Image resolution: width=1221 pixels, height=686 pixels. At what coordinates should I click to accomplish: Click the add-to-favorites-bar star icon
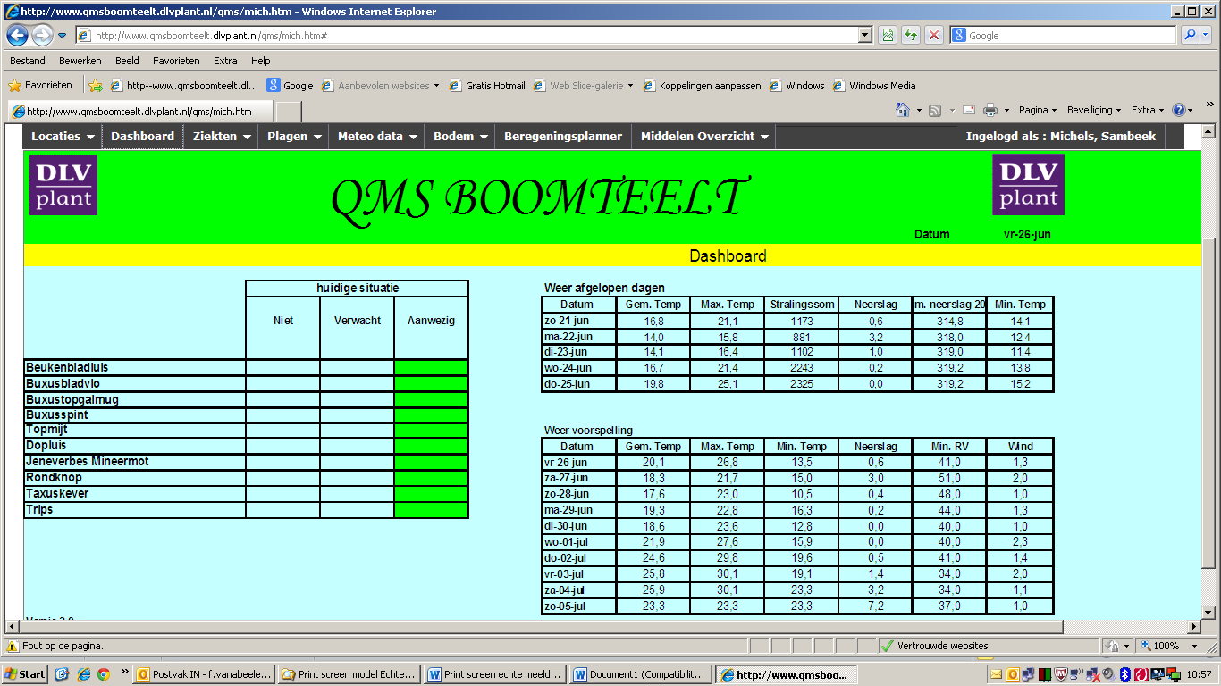(x=96, y=86)
